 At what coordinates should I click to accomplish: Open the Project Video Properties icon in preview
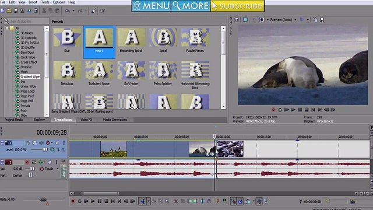pyautogui.click(x=237, y=20)
